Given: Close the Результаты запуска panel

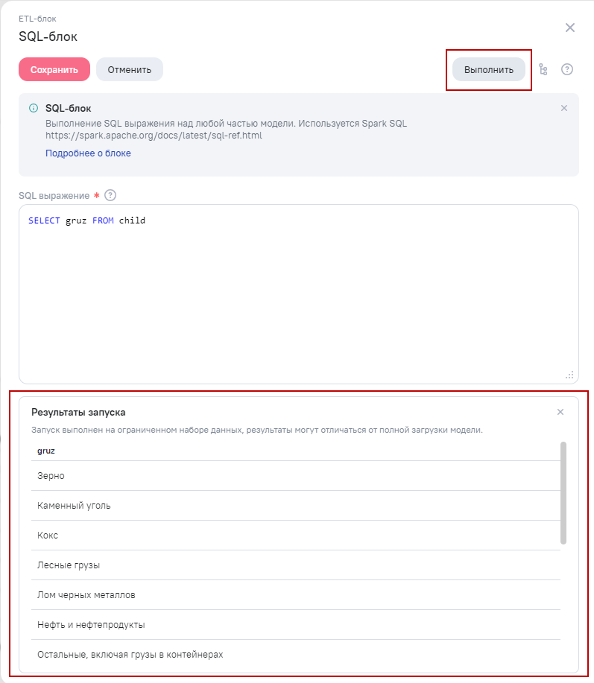Looking at the screenshot, I should [x=560, y=412].
